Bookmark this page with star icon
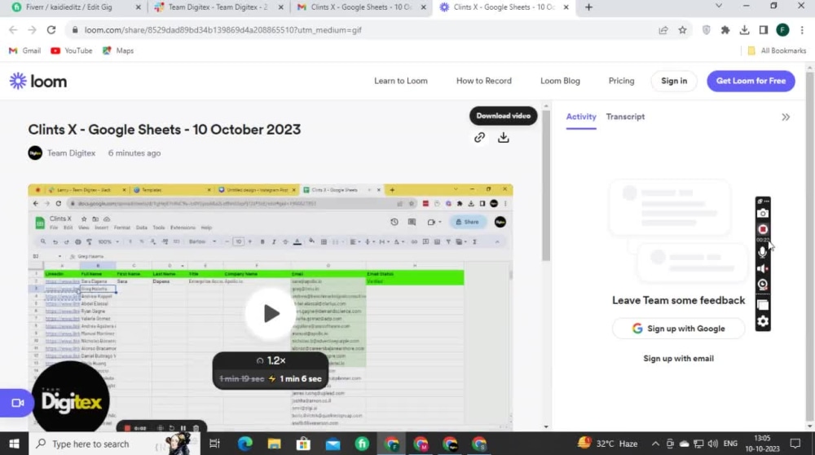The image size is (815, 455). coord(682,30)
